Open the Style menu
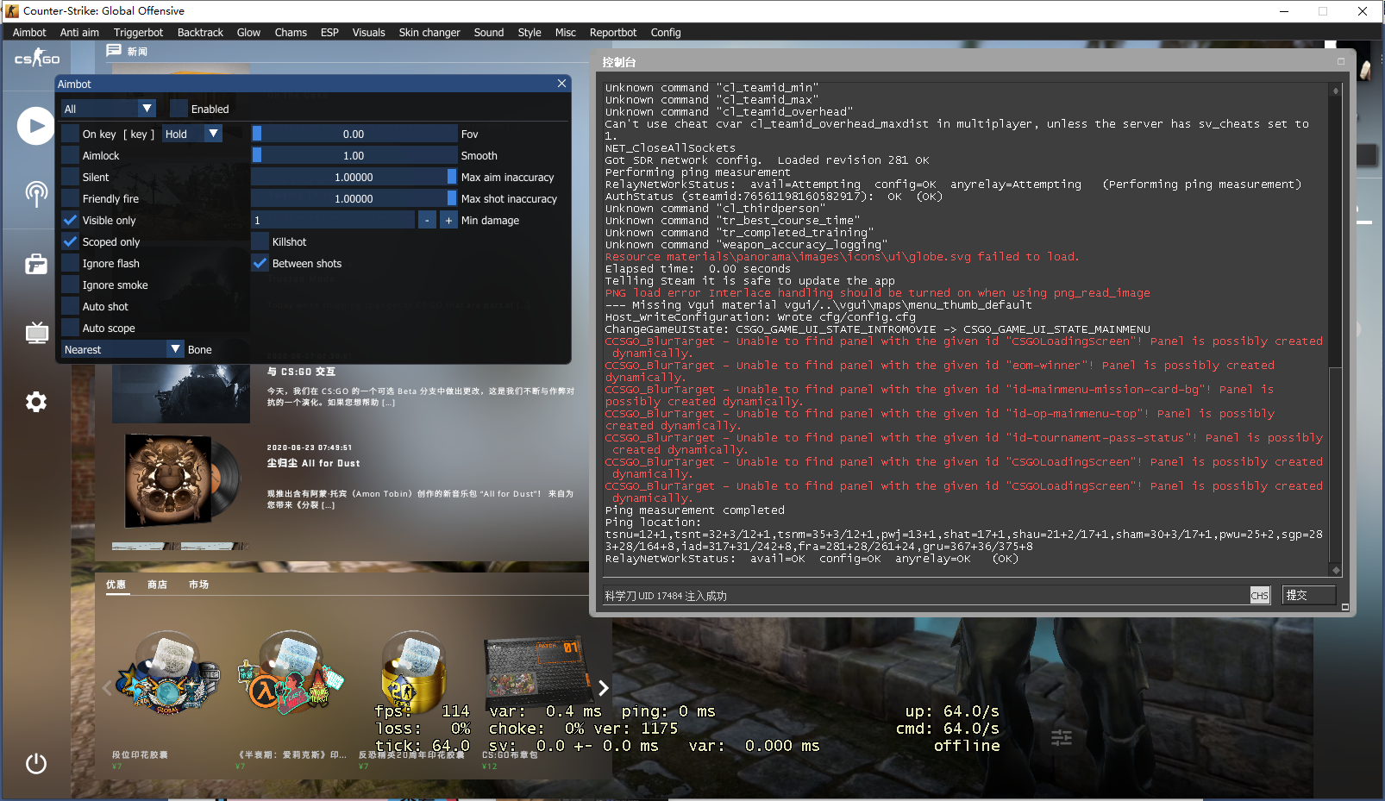 pyautogui.click(x=530, y=33)
